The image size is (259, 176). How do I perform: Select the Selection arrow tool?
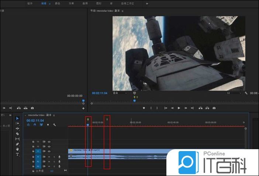pyautogui.click(x=17, y=118)
